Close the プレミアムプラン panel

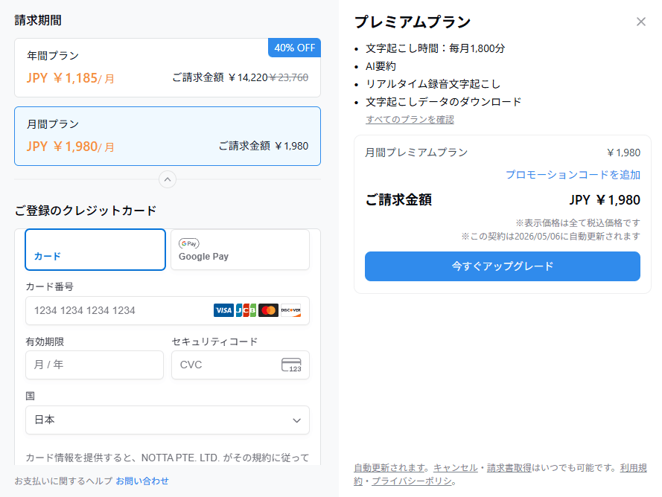pyautogui.click(x=641, y=22)
